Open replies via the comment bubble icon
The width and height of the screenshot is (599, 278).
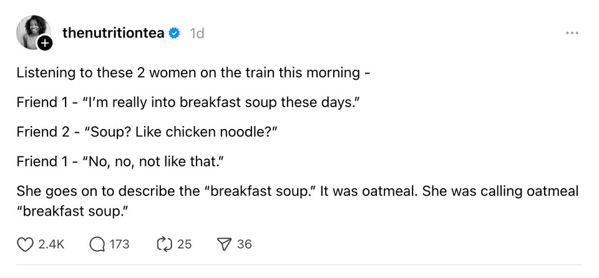tap(97, 244)
